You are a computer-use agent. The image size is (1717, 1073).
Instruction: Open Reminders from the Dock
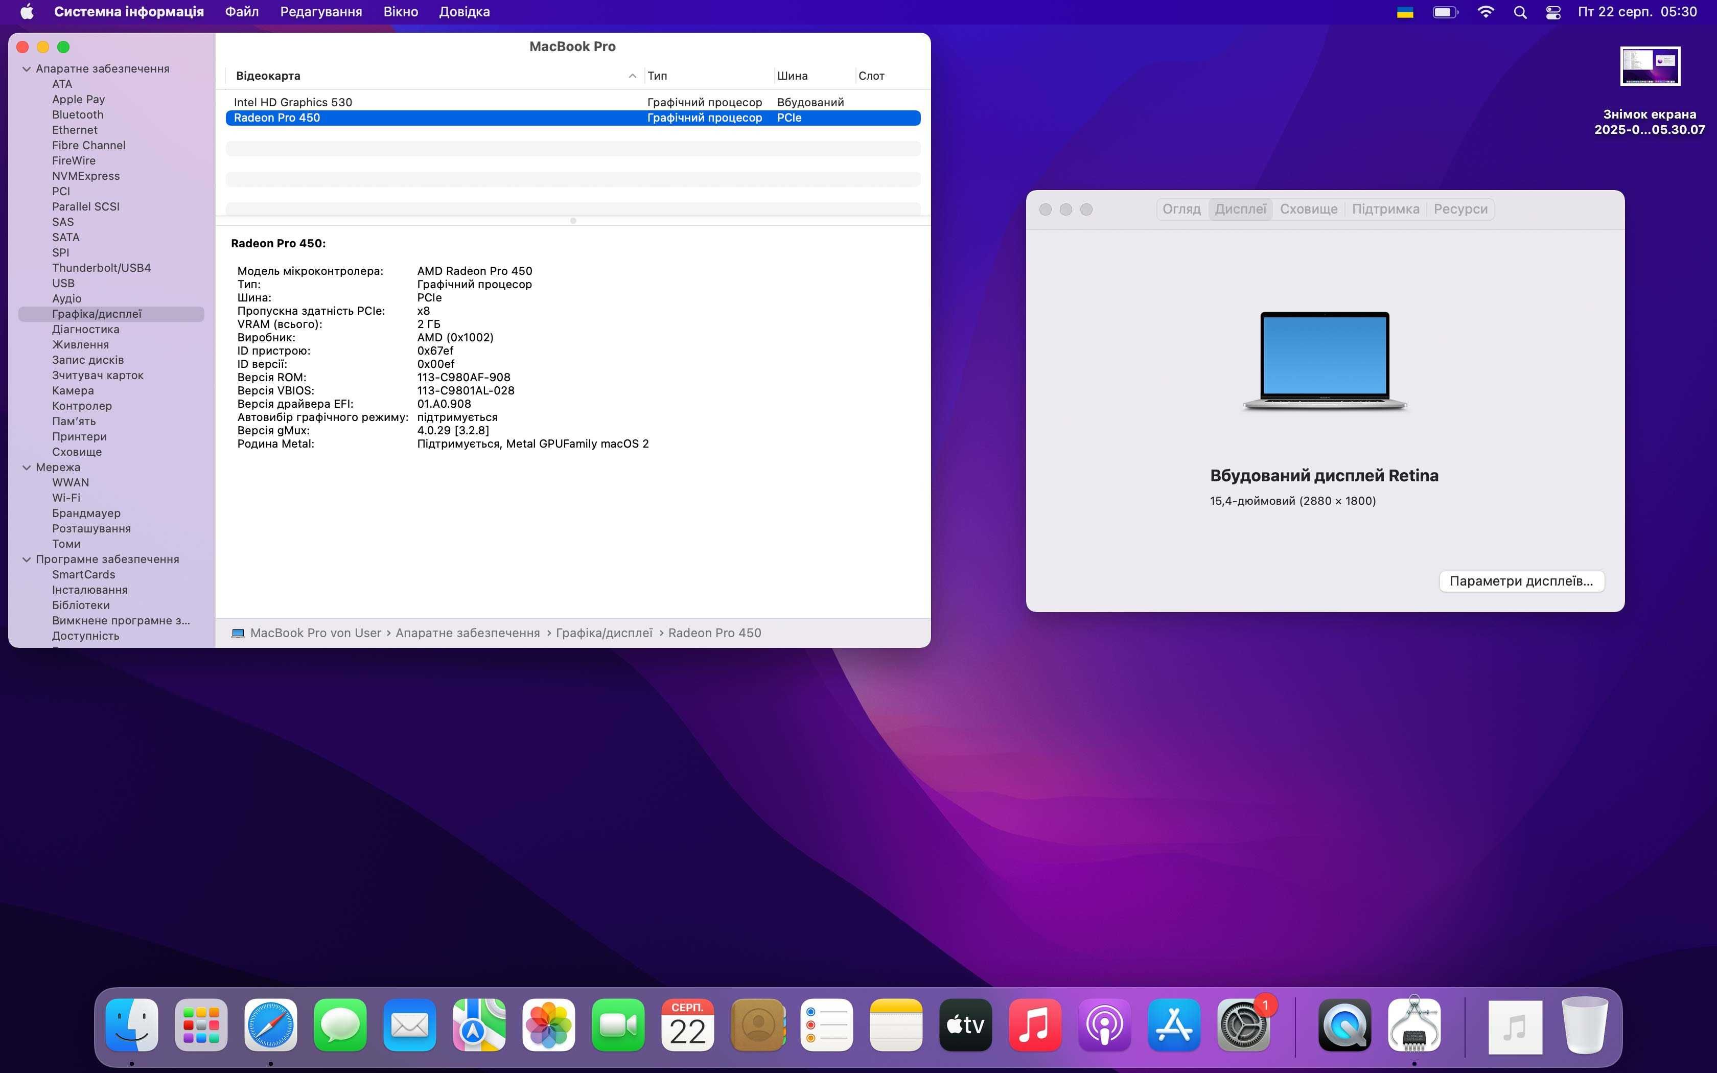point(827,1025)
